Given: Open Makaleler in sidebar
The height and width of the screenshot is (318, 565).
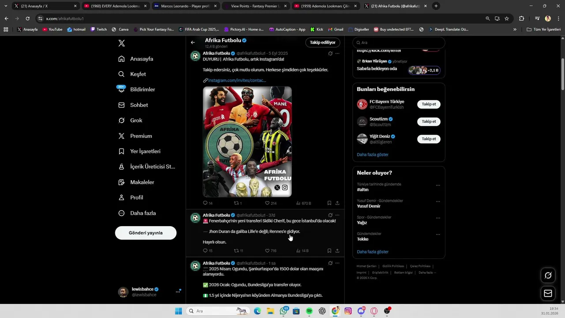Looking at the screenshot, I should (x=136, y=182).
